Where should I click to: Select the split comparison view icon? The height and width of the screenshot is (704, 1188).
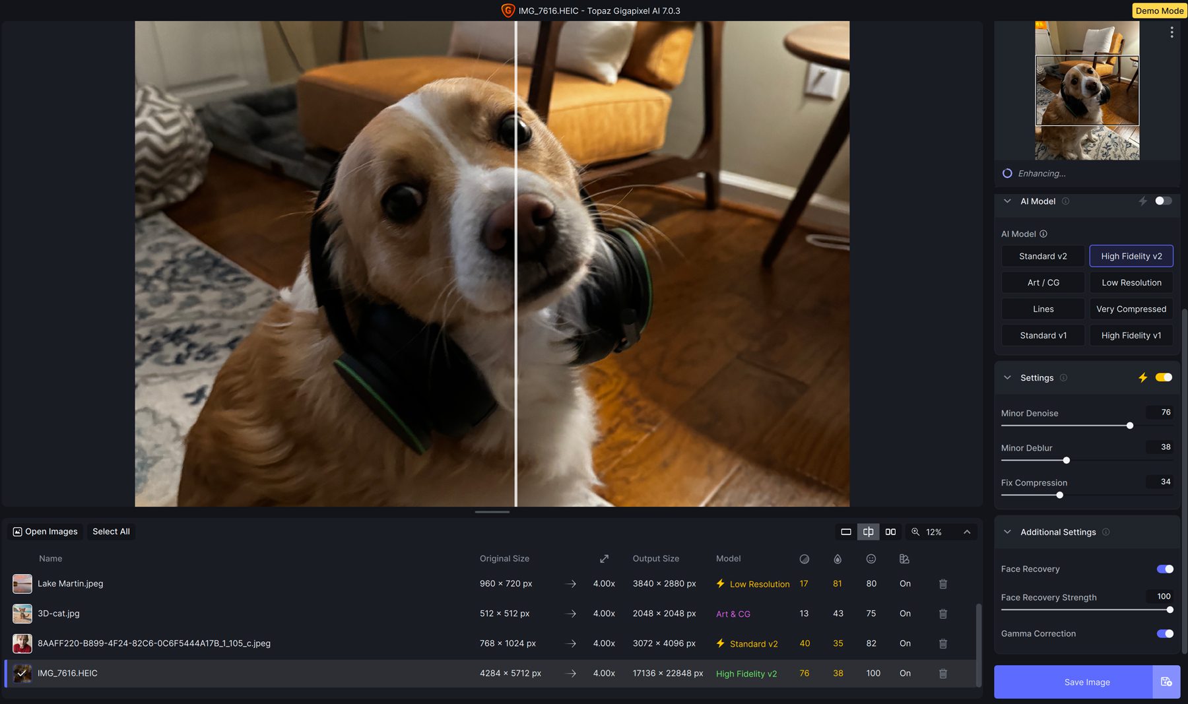coord(868,532)
